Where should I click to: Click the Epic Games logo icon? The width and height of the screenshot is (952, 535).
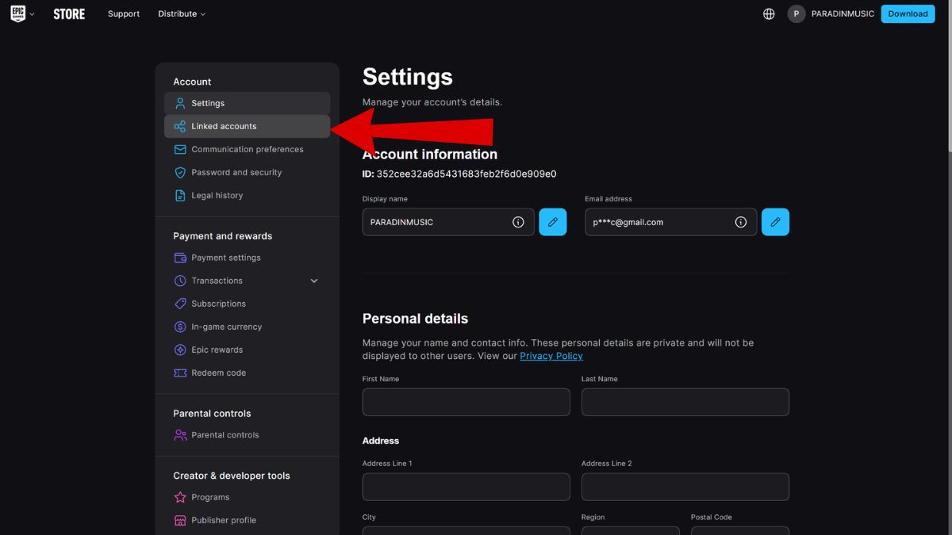click(17, 13)
